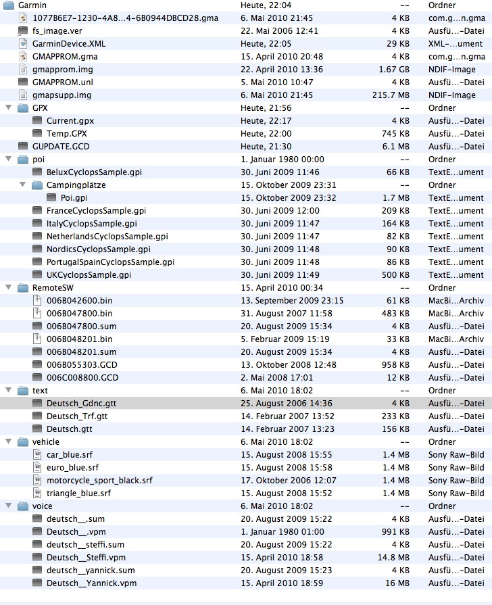492x605 pixels.
Task: Select the NetherlandsCyclopsSample.gpi file name
Action: (107, 236)
